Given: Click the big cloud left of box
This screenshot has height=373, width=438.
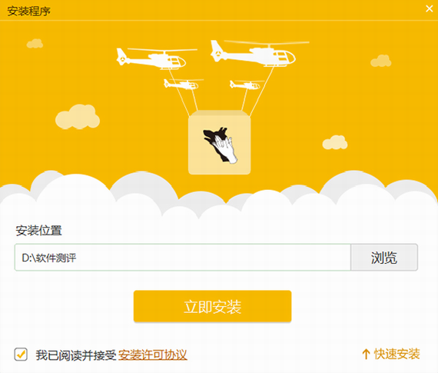Looking at the screenshot, I should point(78,117).
